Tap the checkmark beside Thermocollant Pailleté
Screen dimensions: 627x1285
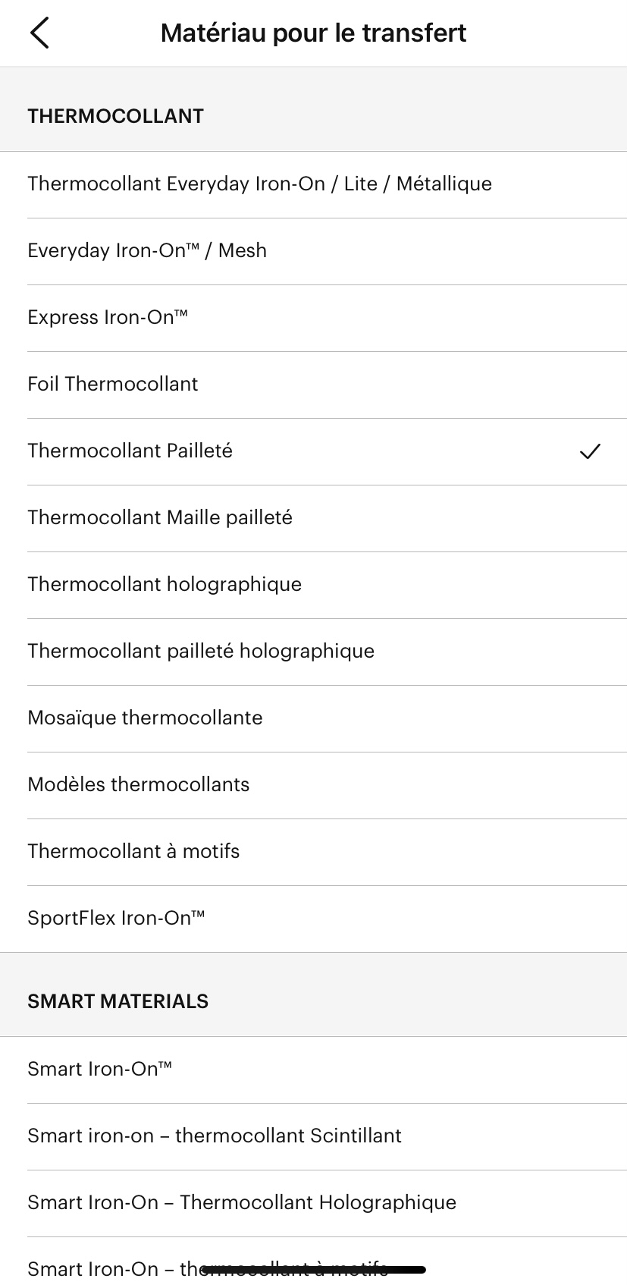590,451
